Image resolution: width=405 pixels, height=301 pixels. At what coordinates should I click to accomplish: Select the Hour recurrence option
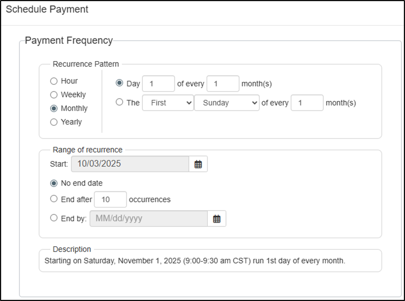tap(54, 81)
